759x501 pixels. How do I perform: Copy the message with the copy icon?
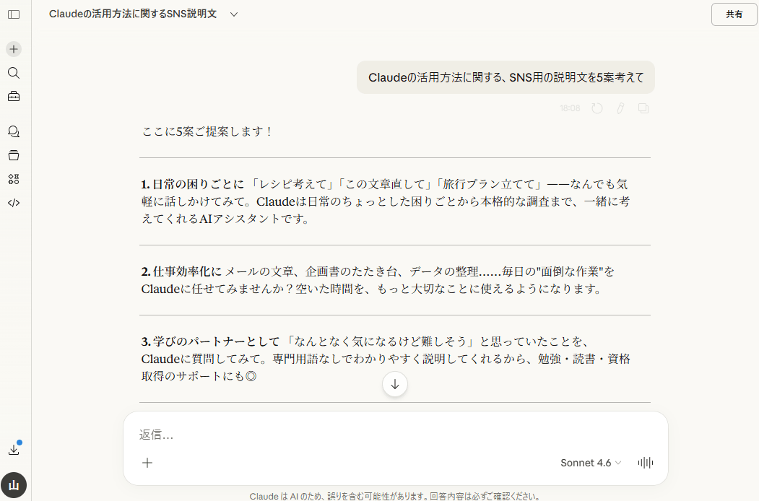point(643,108)
